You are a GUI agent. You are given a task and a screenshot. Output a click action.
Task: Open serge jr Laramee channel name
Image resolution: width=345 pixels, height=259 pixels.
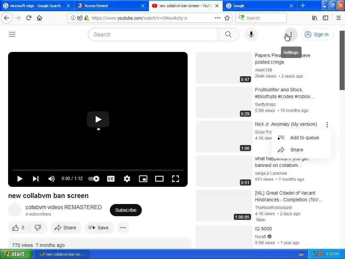click(x=271, y=173)
